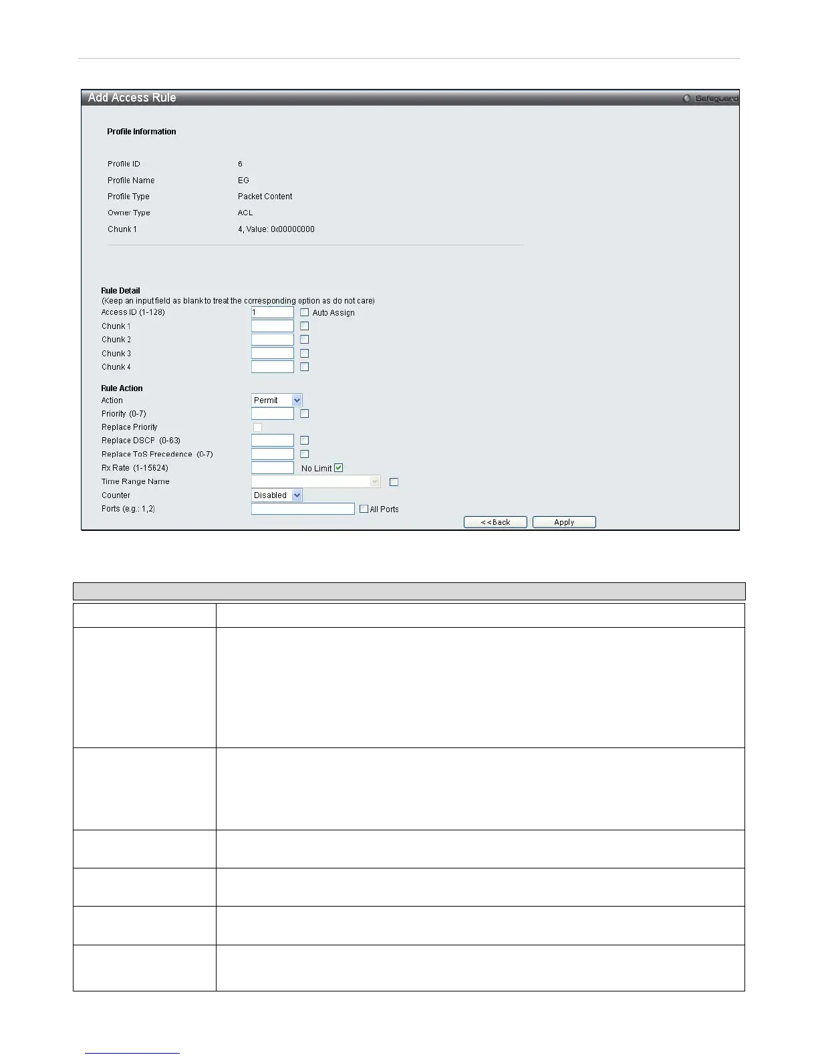Open the Time Range Name dropdown
This screenshot has width=818, height=1059.
click(x=316, y=481)
